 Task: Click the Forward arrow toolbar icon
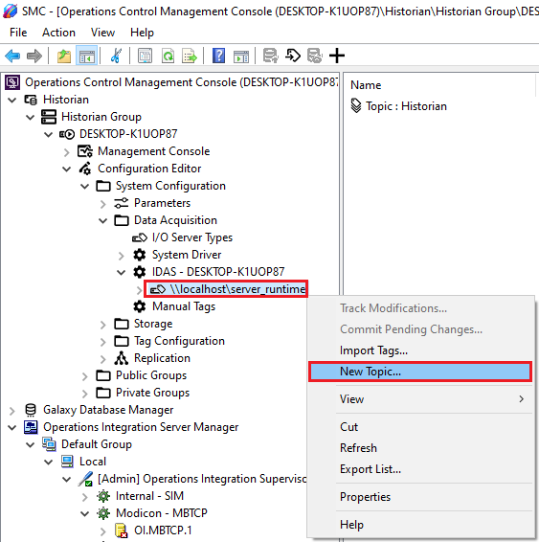pyautogui.click(x=34, y=56)
